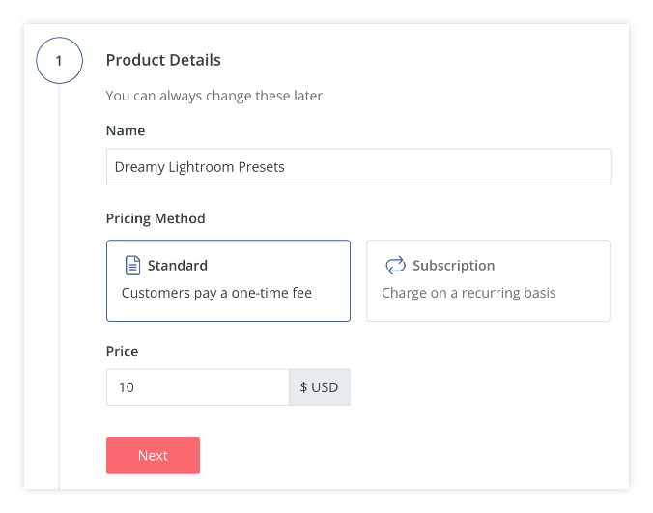This screenshot has height=513, width=653.
Task: Click 'Customers pay a one-time fee' description
Action: pos(216,293)
